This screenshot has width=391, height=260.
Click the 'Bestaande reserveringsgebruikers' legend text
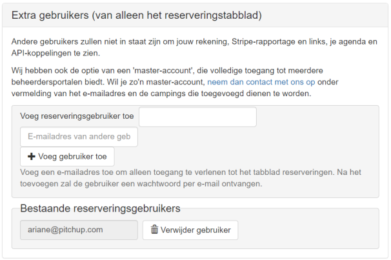pyautogui.click(x=100, y=208)
